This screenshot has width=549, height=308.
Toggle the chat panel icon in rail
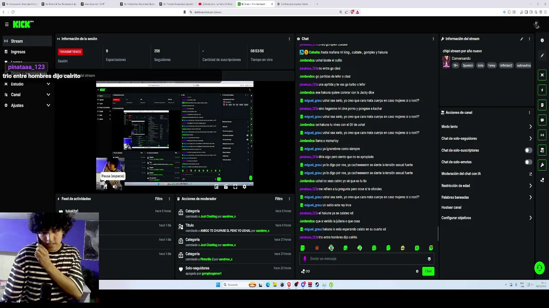[x=542, y=120]
